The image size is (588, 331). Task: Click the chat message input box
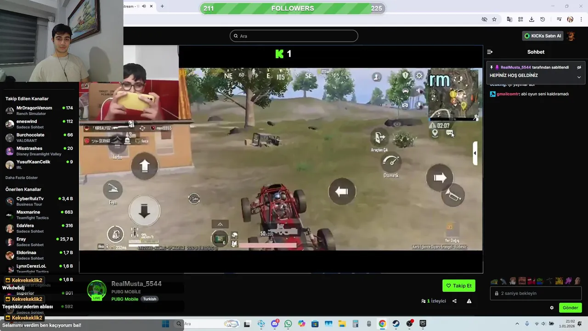(x=536, y=293)
